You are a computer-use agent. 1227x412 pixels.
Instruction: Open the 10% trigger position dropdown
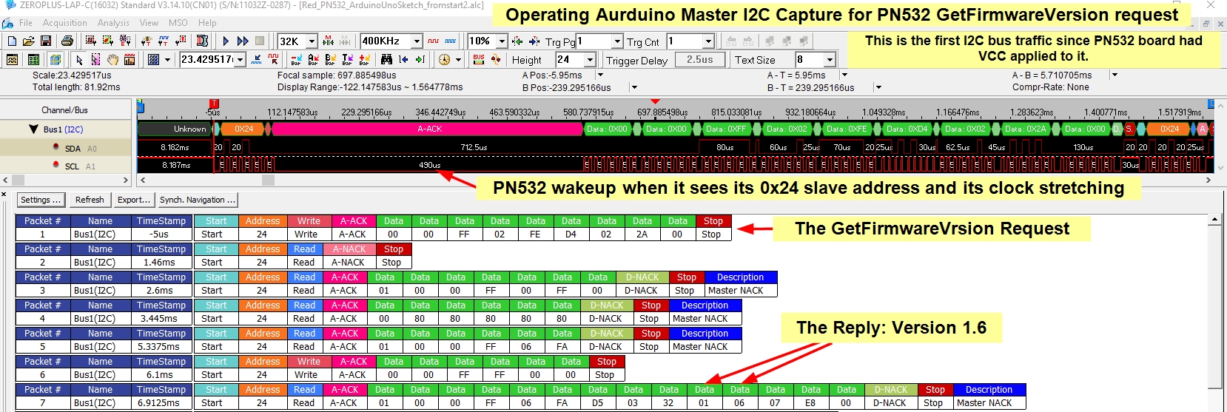coord(501,41)
